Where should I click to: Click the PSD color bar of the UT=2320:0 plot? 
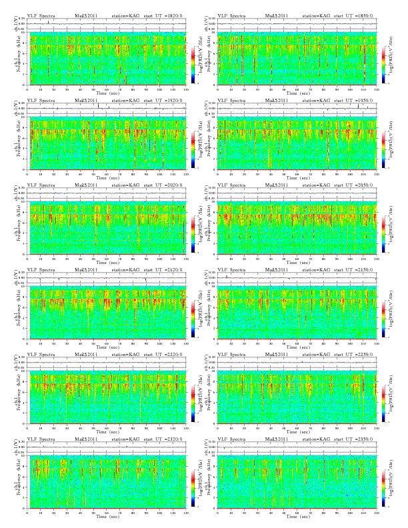pyautogui.click(x=193, y=488)
